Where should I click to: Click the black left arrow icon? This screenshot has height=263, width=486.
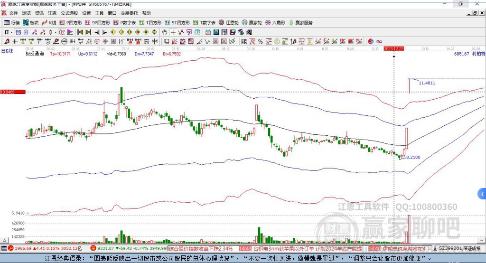97,32
